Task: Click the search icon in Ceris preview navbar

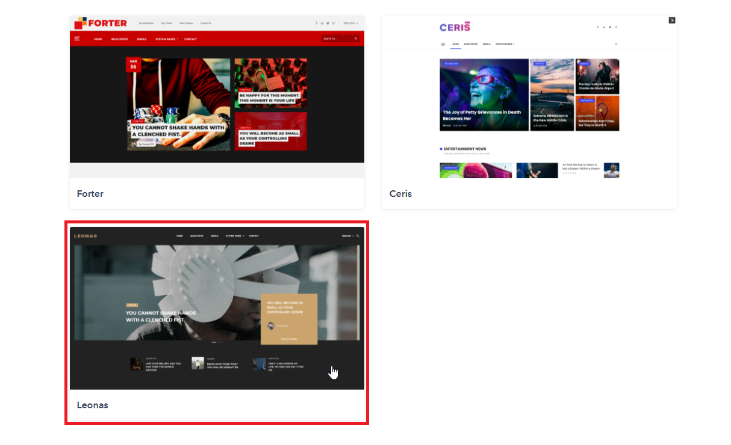Action: [615, 44]
